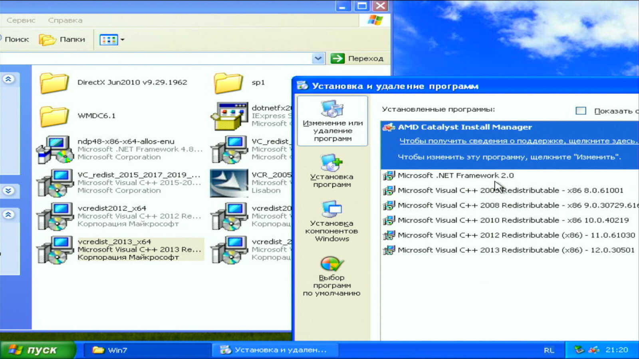Toggle the Показать обновления checkbox
This screenshot has width=639, height=359.
point(581,111)
